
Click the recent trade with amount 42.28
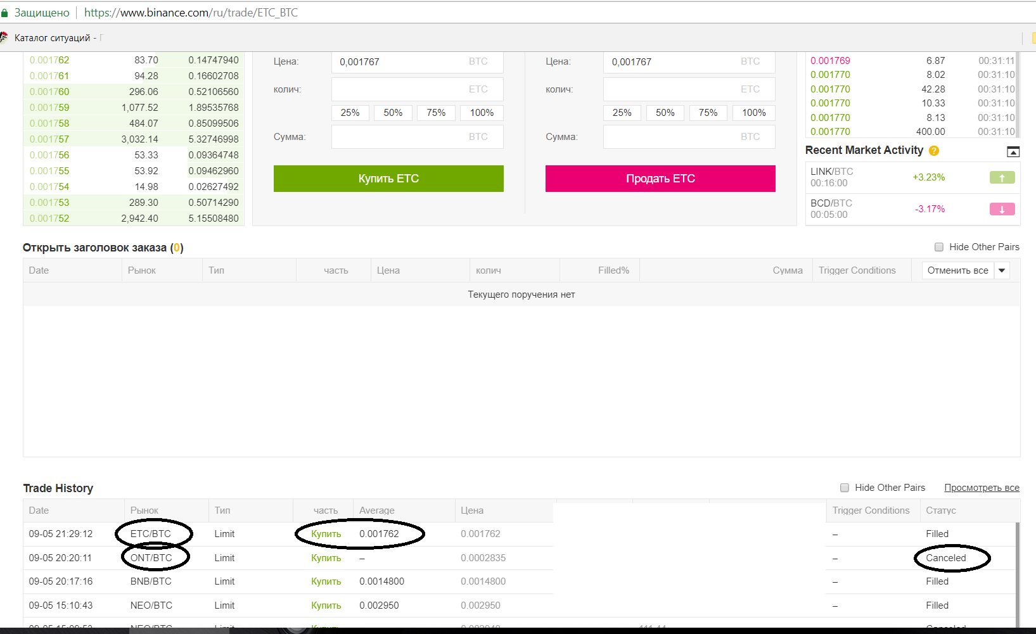(912, 89)
